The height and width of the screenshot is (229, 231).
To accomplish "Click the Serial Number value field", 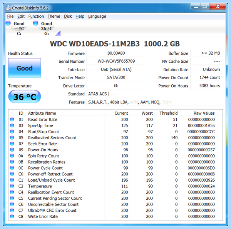I will [x=116, y=61].
